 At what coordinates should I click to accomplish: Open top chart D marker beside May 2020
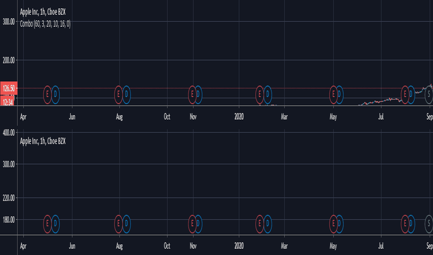pyautogui.click(x=340, y=95)
